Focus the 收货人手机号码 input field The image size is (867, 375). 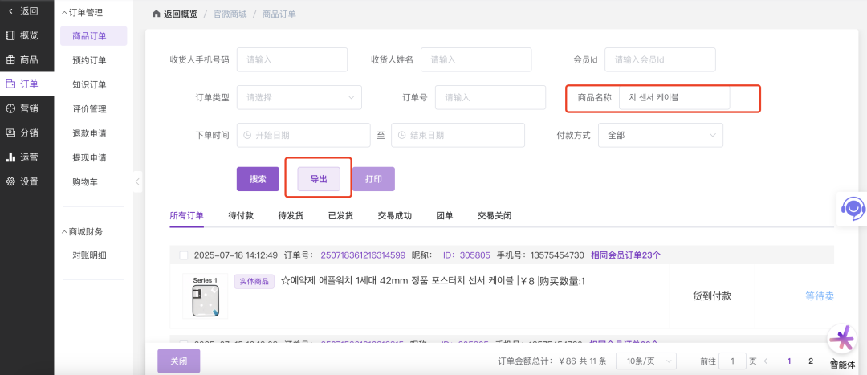291,59
